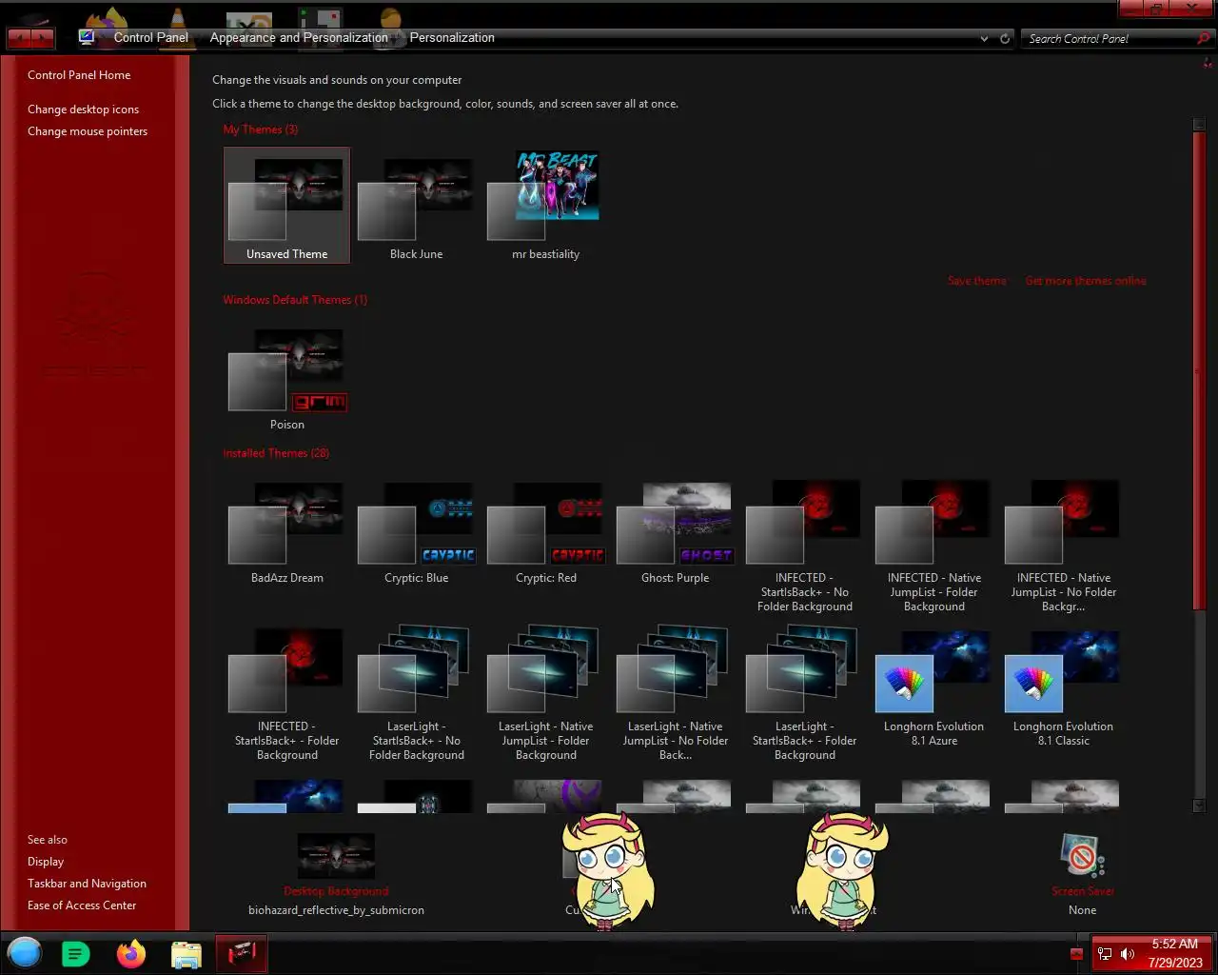This screenshot has width=1218, height=975.
Task: Pick INFECTED StartIsBack+ Folder Background theme
Action: coord(286,695)
